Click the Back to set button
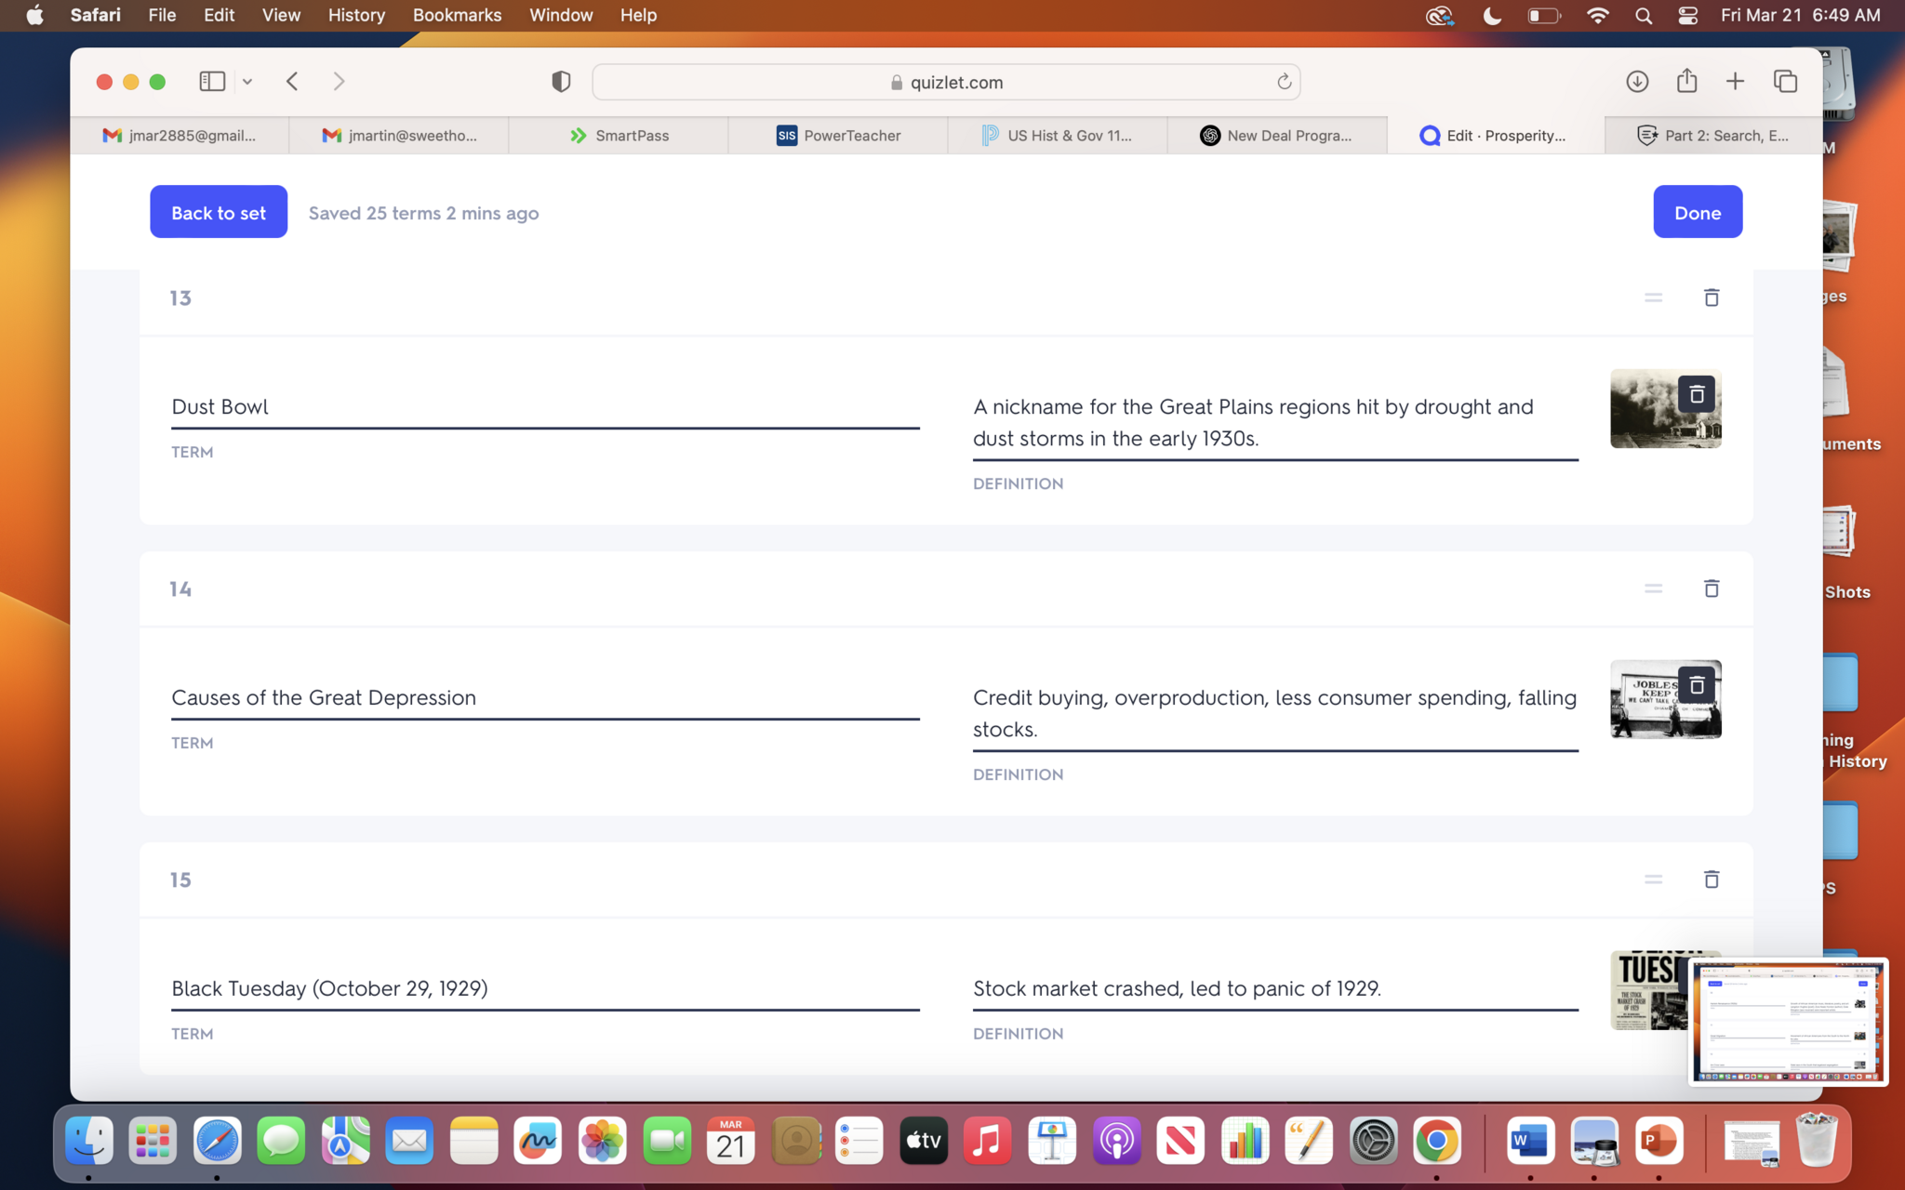The width and height of the screenshot is (1905, 1190). pyautogui.click(x=219, y=212)
